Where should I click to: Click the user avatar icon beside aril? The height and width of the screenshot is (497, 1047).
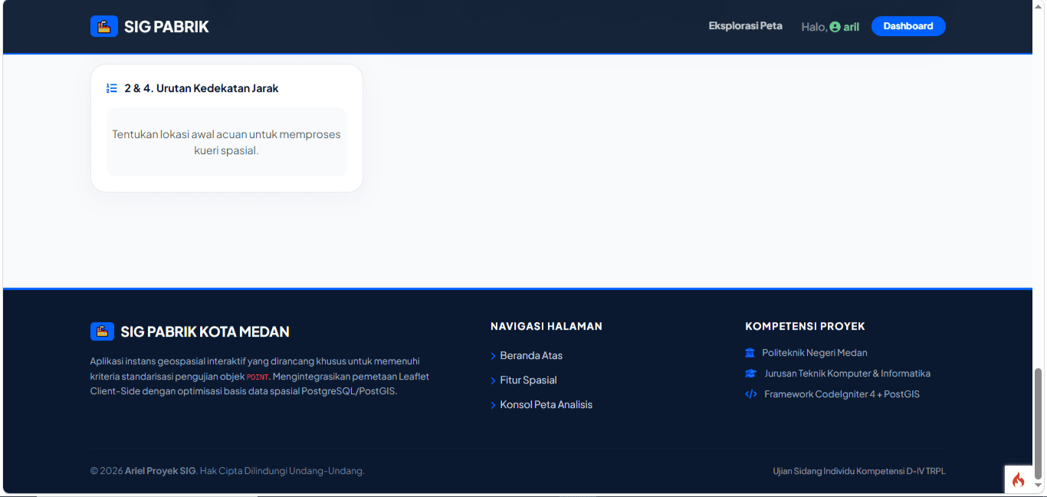coord(835,27)
